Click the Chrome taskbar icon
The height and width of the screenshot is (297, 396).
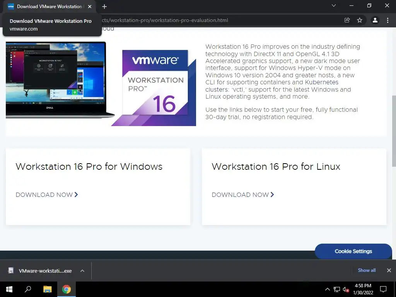pyautogui.click(x=67, y=289)
